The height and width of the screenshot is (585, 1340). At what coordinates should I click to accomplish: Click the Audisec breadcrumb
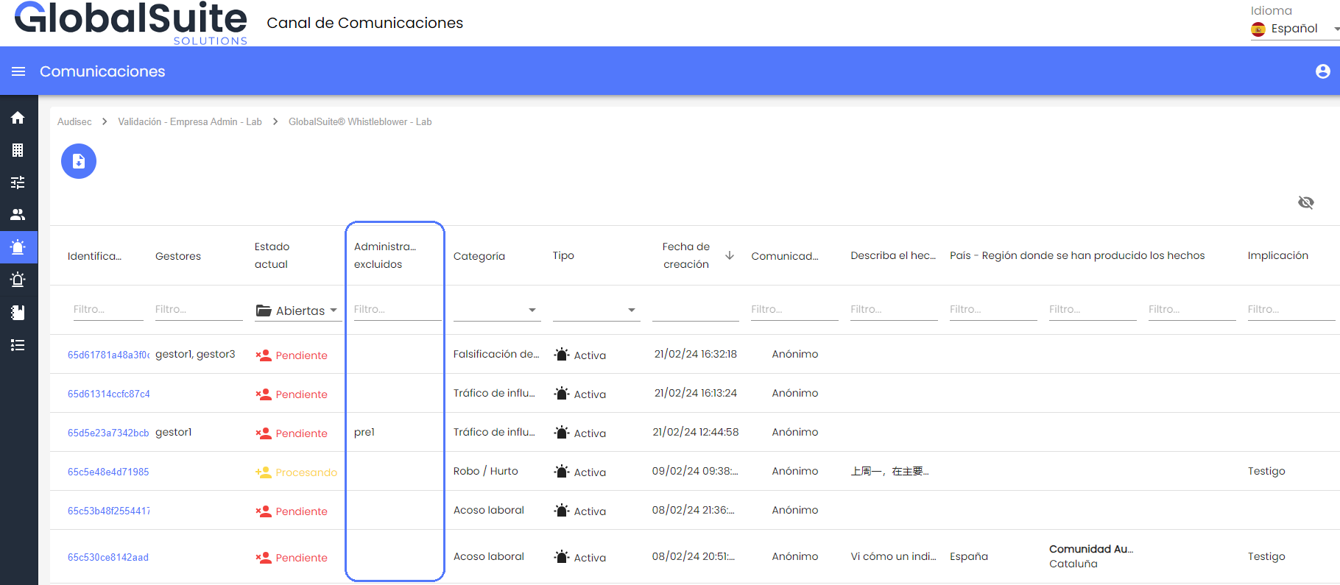pos(74,122)
